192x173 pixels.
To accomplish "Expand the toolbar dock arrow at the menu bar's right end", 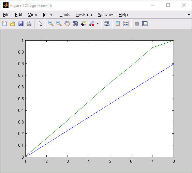I will tap(188, 15).
